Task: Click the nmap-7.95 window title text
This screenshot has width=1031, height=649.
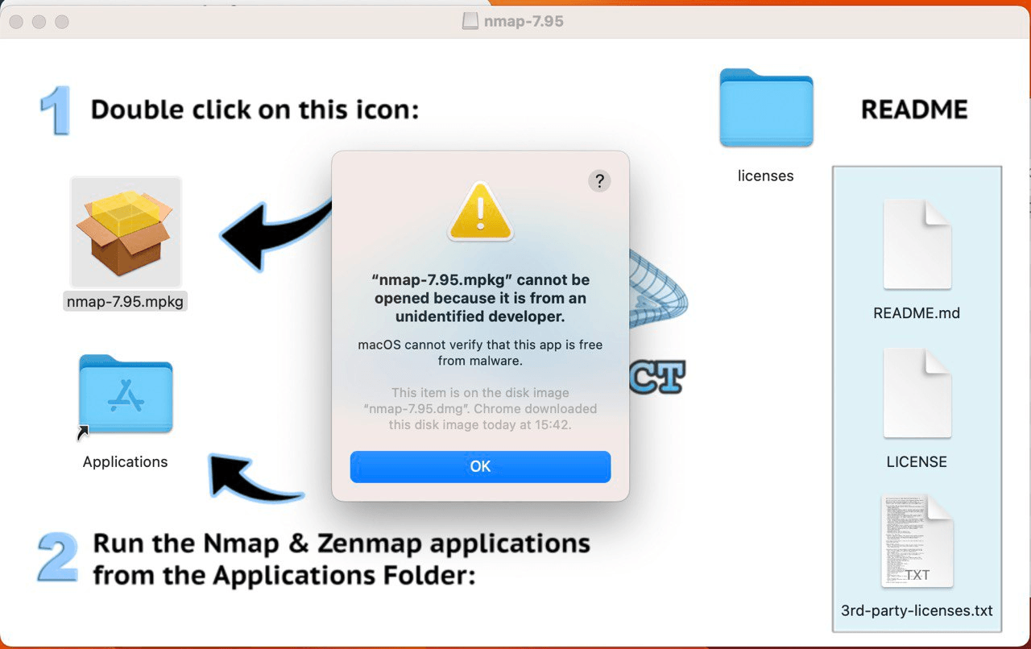Action: (524, 22)
